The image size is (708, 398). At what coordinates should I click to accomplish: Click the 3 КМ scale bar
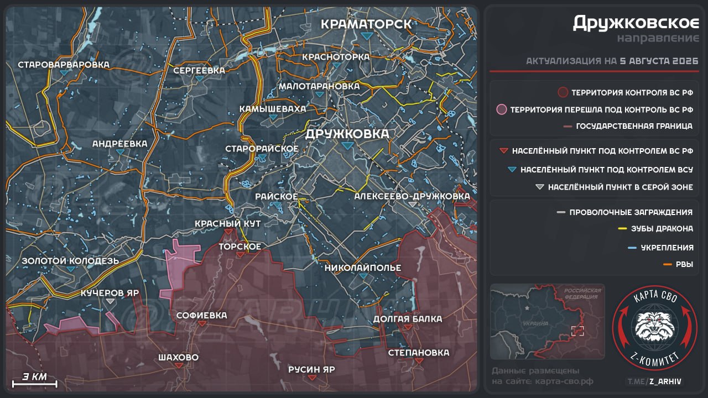pos(34,379)
